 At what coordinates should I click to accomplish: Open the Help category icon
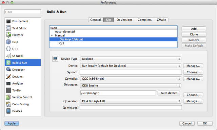click(8, 42)
